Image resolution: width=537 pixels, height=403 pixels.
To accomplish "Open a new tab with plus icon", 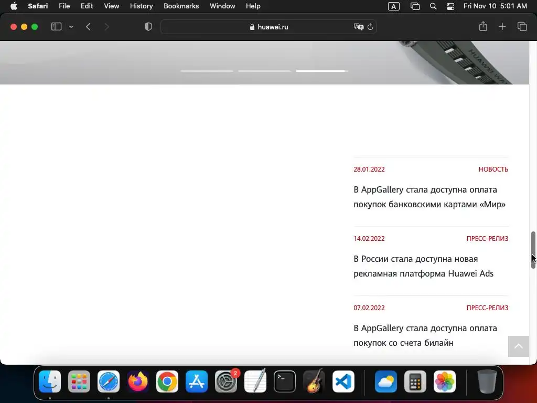I will [502, 26].
